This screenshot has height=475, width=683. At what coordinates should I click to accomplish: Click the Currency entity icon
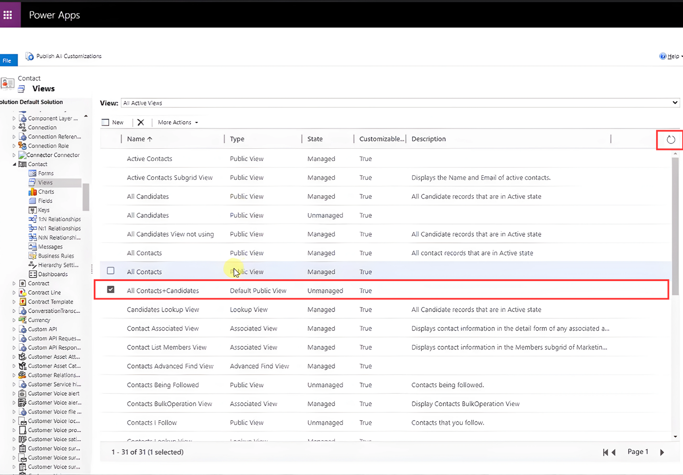(x=22, y=320)
